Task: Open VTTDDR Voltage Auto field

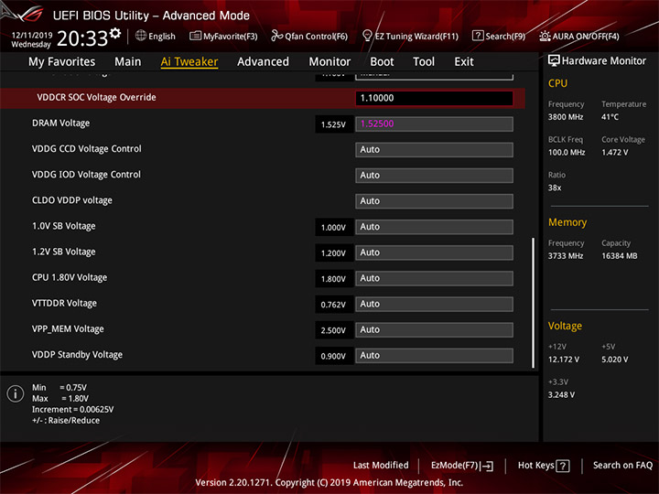Action: pyautogui.click(x=434, y=304)
